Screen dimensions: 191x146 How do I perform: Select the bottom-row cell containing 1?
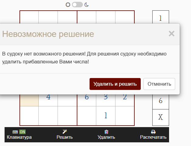[x=106, y=116]
